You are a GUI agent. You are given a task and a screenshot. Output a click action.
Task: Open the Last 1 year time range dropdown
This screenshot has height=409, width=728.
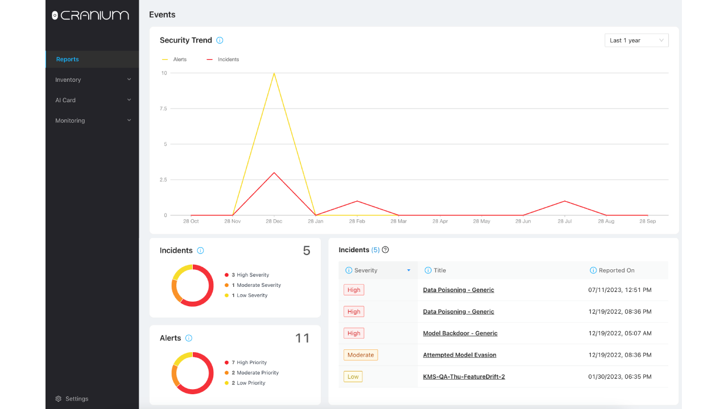pyautogui.click(x=636, y=40)
